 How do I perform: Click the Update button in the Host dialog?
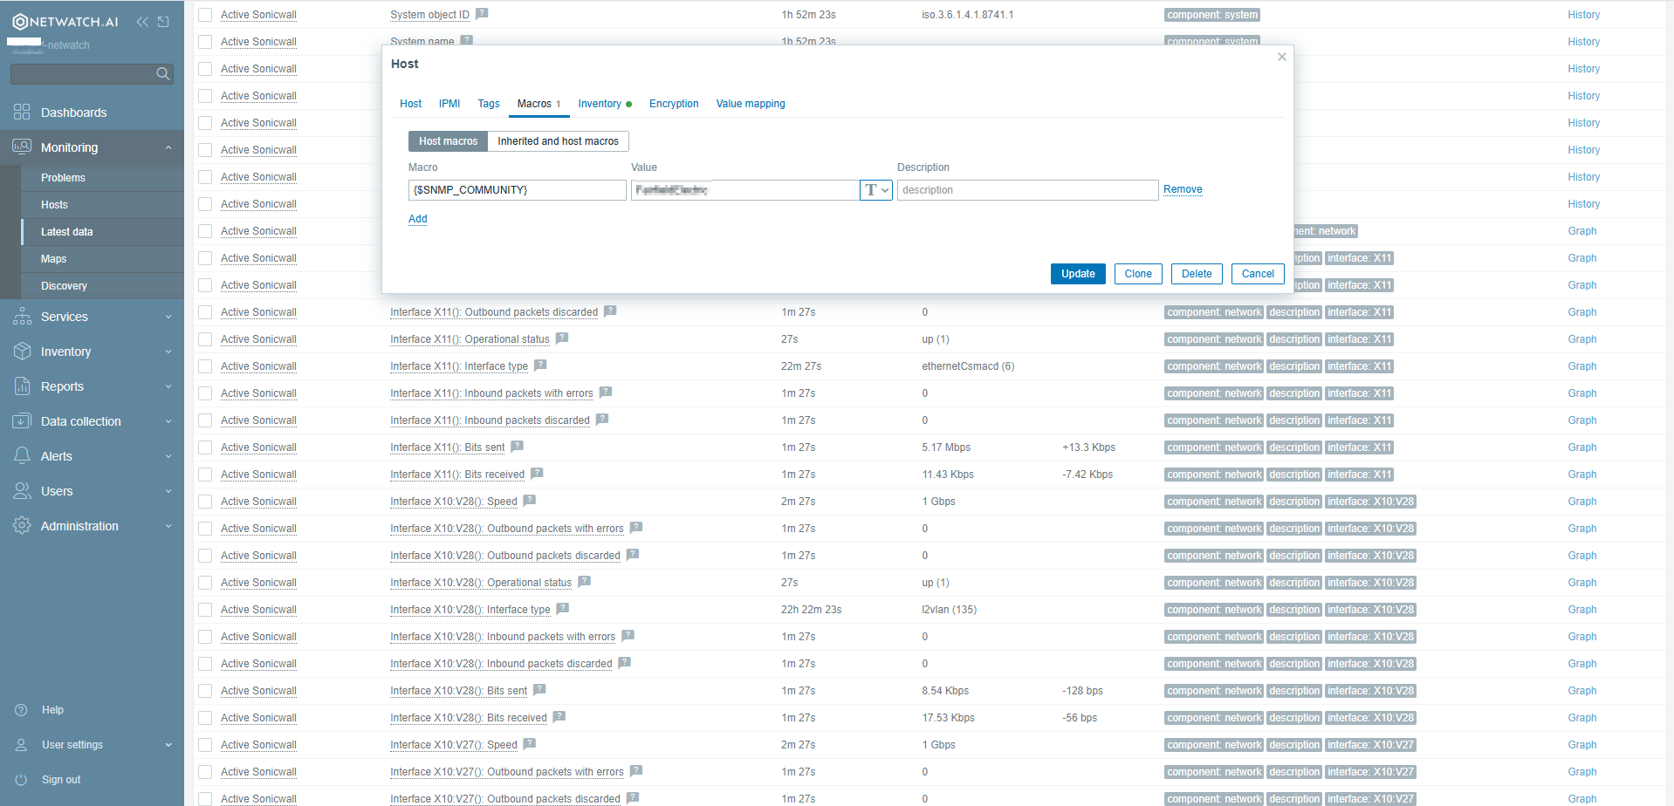pyautogui.click(x=1077, y=273)
